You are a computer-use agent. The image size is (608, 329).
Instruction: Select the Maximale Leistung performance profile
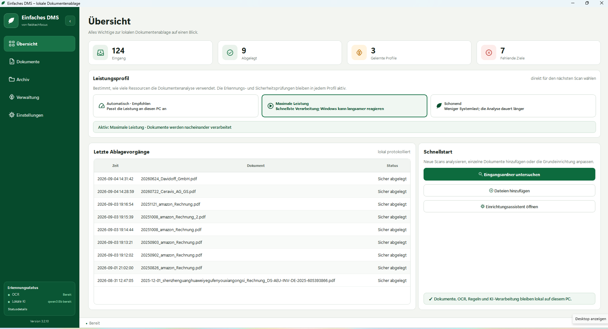pyautogui.click(x=344, y=106)
